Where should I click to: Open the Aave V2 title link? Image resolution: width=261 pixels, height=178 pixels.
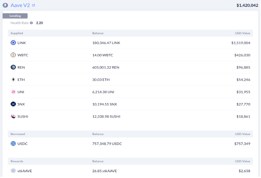coord(20,5)
